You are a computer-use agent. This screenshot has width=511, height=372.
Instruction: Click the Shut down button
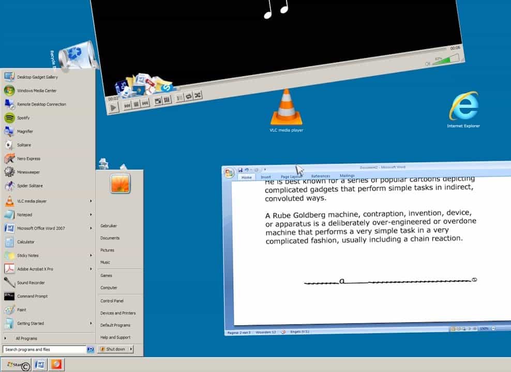pos(113,349)
